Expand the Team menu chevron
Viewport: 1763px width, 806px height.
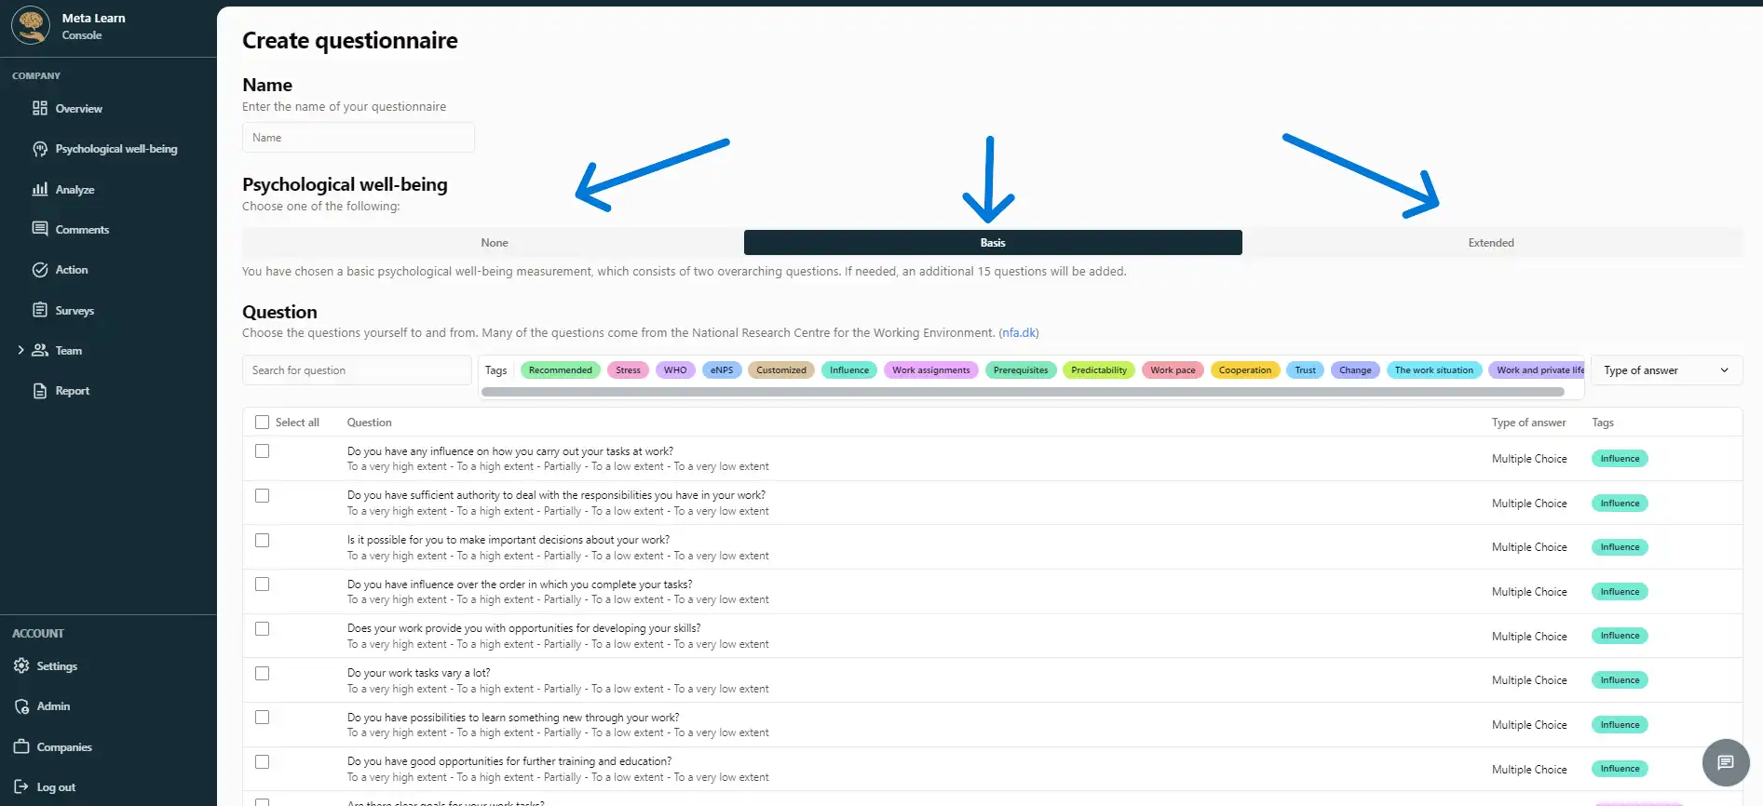click(x=20, y=351)
